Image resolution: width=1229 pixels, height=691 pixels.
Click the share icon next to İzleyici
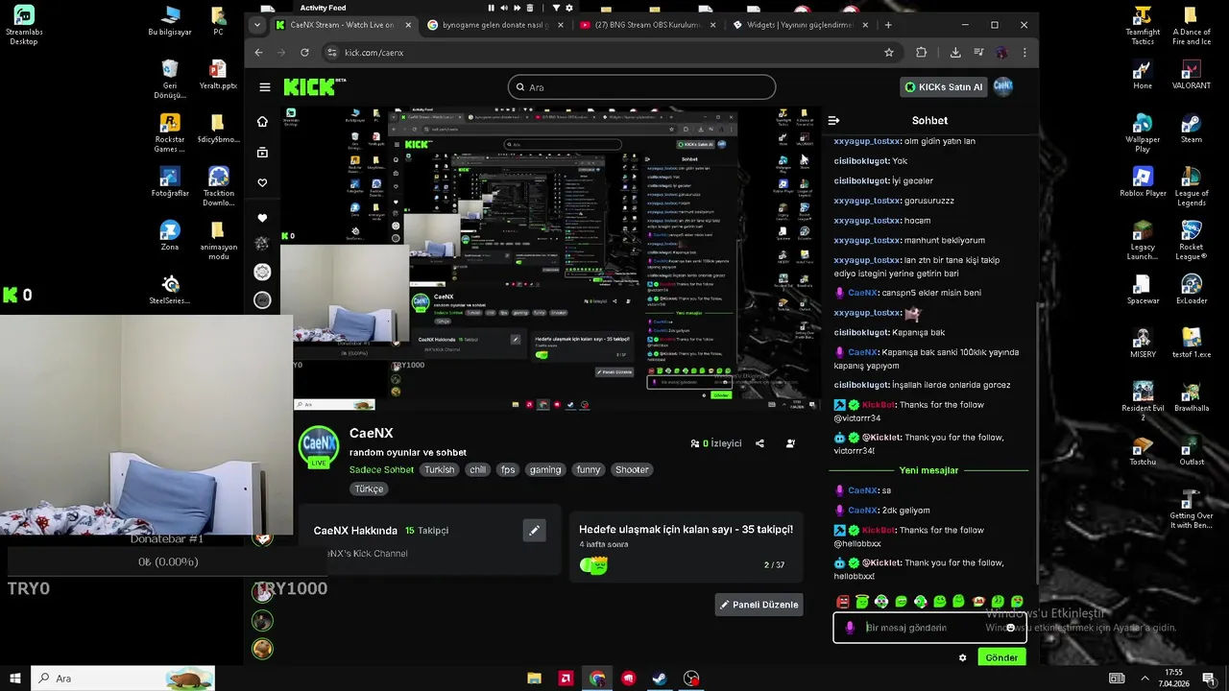pyautogui.click(x=759, y=443)
